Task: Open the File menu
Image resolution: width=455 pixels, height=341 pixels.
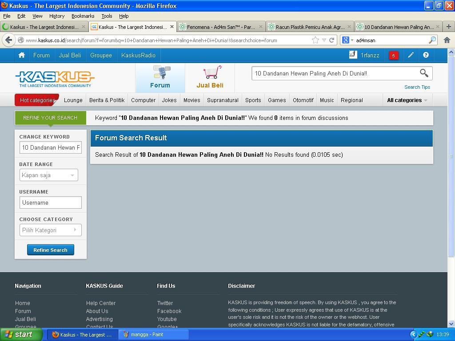Action: click(7, 16)
